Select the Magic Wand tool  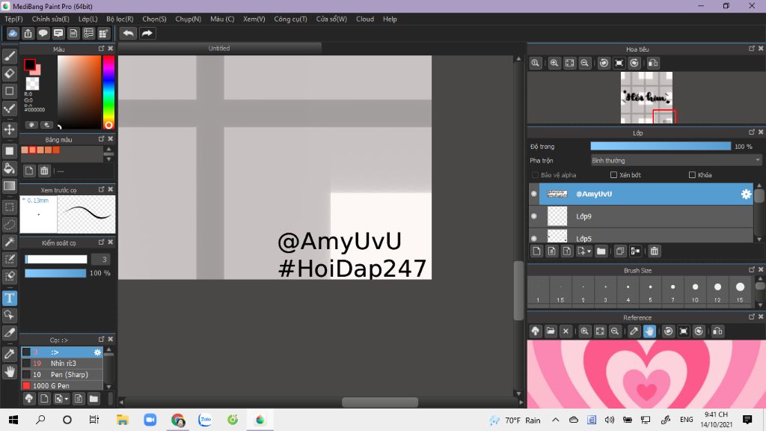coord(9,242)
